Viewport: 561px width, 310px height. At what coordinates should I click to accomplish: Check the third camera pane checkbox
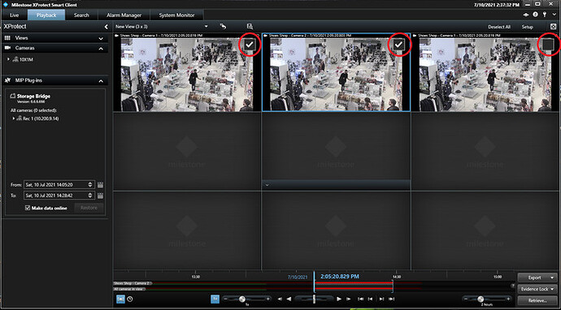tap(548, 45)
